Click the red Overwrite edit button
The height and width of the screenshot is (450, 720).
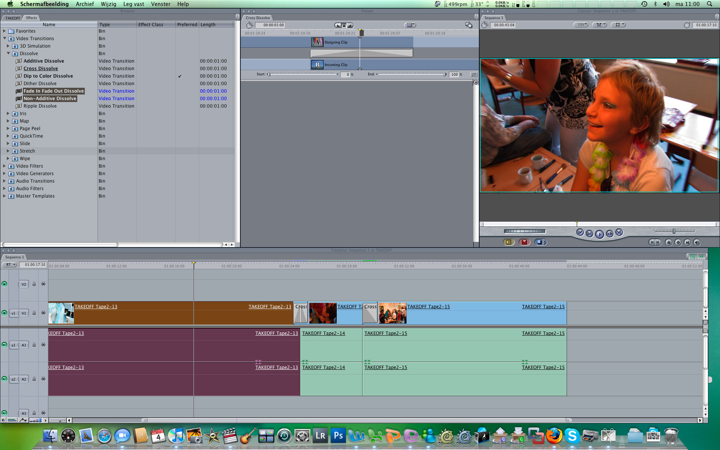tap(524, 242)
